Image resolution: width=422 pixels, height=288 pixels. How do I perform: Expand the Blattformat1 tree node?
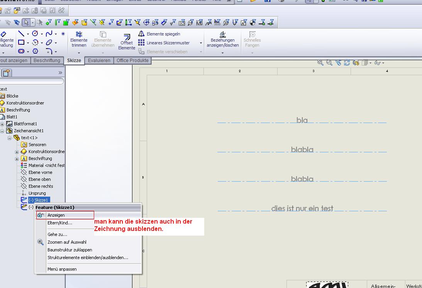[2, 124]
